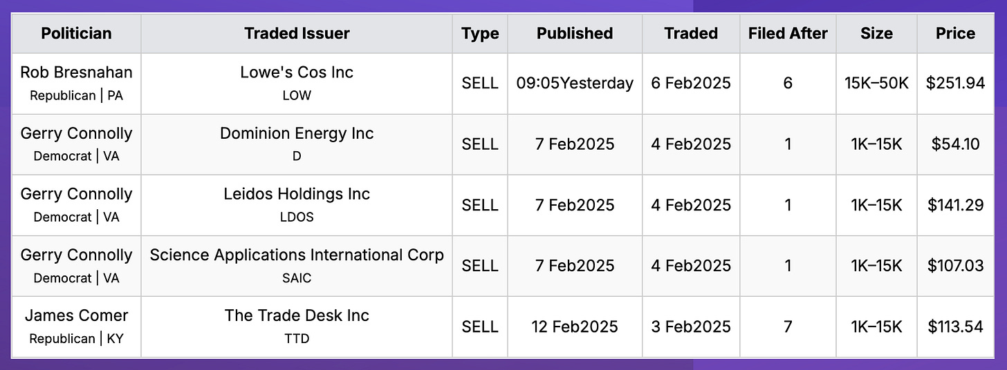Screen dimensions: 1007x370
Task: Select Lowe's Cos Inc issuer
Action: click(x=297, y=72)
